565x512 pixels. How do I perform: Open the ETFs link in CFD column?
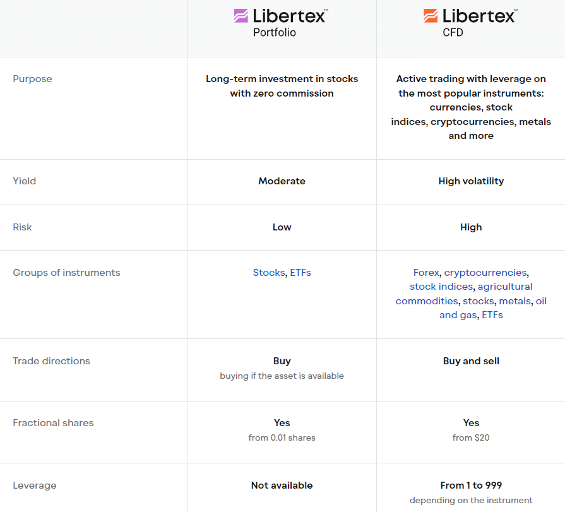(492, 315)
